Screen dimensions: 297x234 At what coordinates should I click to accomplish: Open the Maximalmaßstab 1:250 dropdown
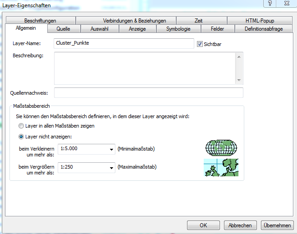pos(111,168)
